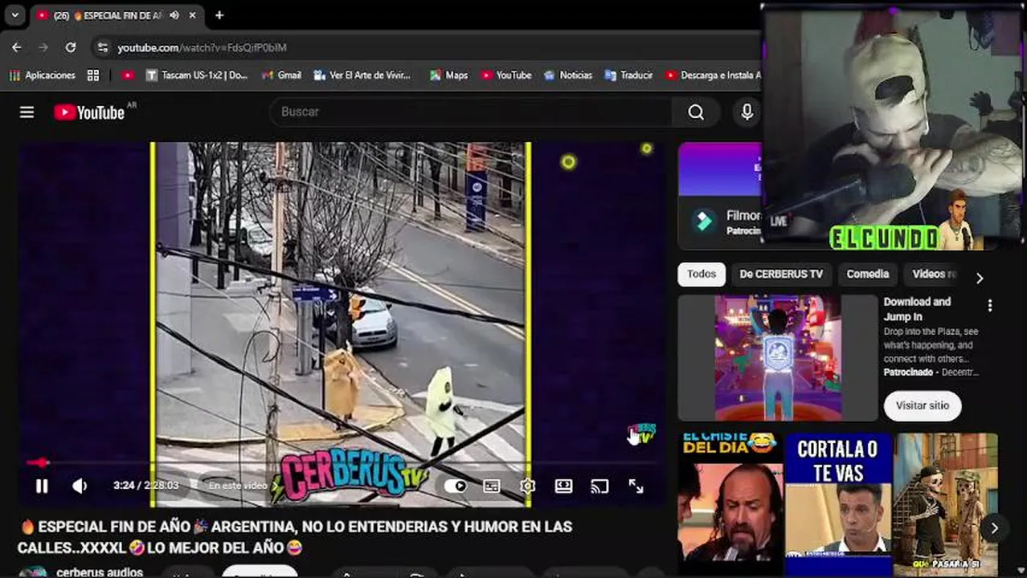This screenshot has width=1027, height=578.
Task: Toggle theater mode in the player
Action: (563, 486)
